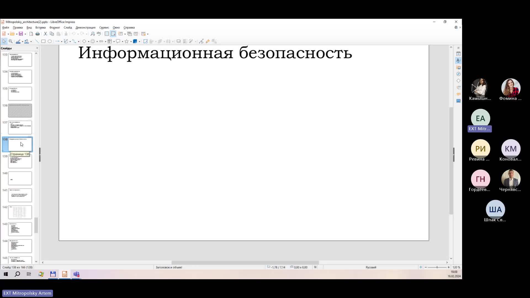Select the Curves and Polygons tool
Viewport: 530px width, 298px height.
[66, 41]
